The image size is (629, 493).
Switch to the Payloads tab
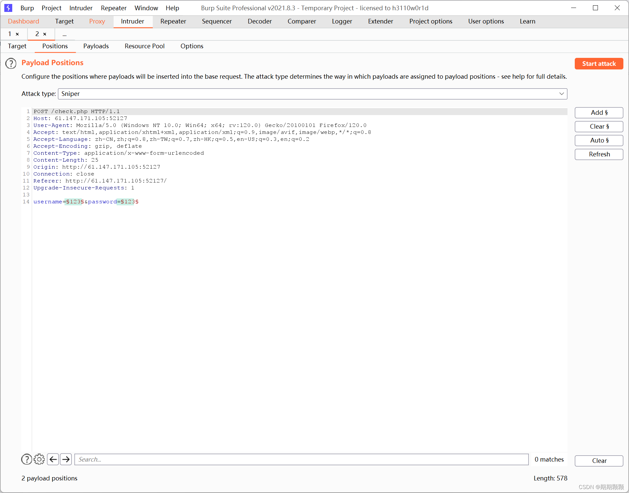(96, 46)
